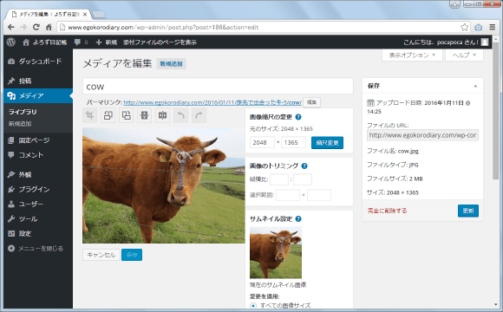Click 添付ファイルのページを表示 link
Screen dimensions: 503x312
(160, 42)
